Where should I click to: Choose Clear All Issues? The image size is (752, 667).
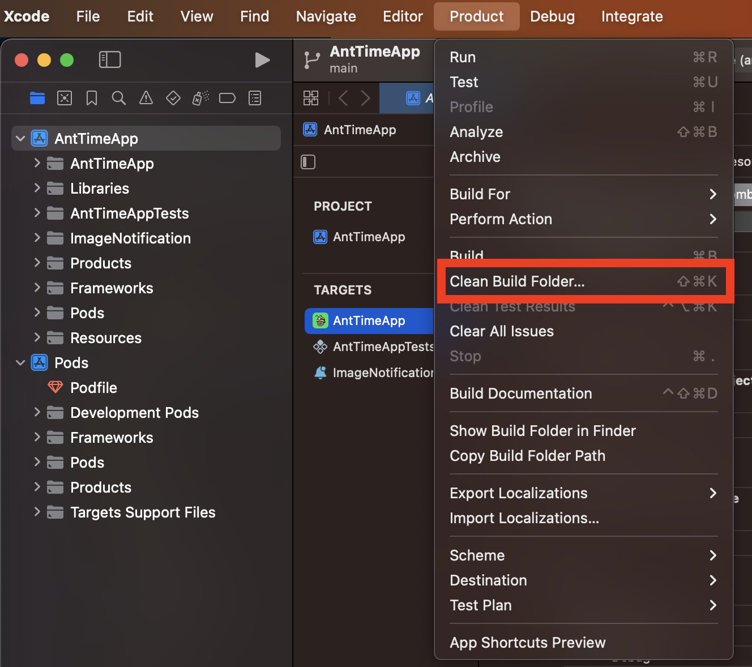[583, 331]
